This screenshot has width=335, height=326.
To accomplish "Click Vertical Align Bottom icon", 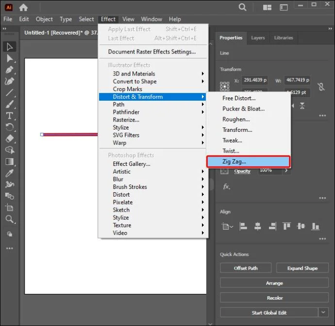I will [x=316, y=226].
